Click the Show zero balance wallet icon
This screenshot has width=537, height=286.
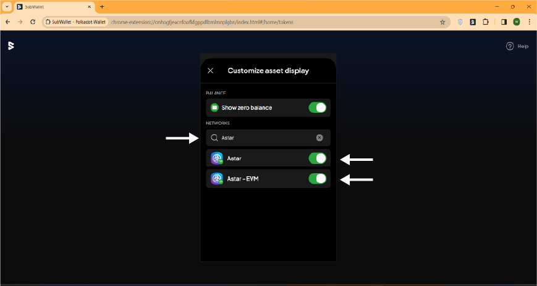[x=214, y=108]
